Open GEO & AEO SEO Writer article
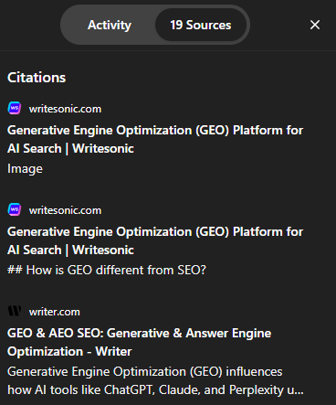The image size is (336, 405). [139, 342]
